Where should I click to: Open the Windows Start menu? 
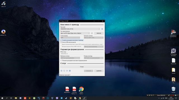coord(2,98)
